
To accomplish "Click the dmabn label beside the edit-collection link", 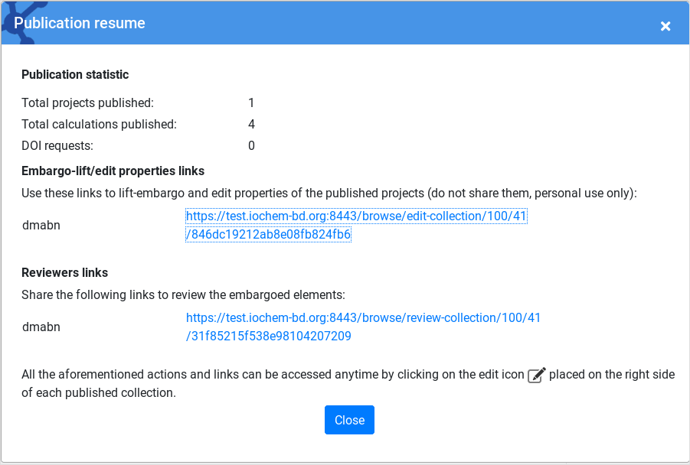I will (41, 225).
